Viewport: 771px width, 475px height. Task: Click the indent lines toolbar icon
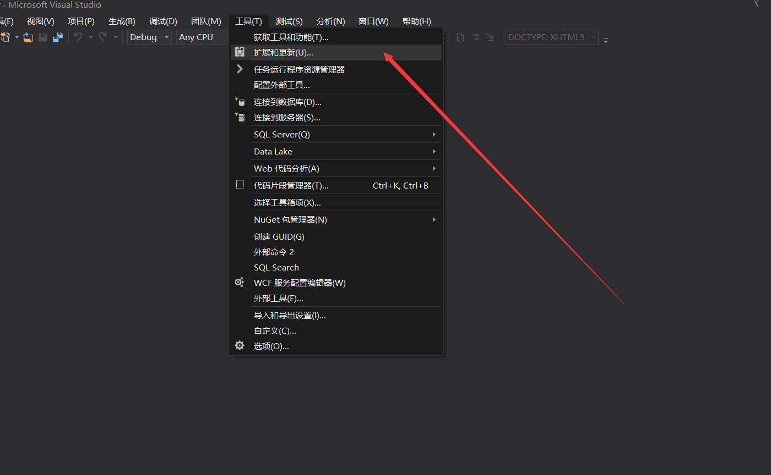pyautogui.click(x=475, y=37)
